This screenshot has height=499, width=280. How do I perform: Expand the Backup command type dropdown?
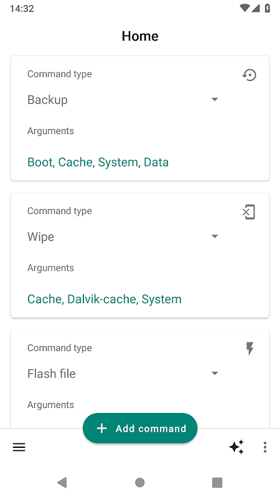(x=215, y=100)
